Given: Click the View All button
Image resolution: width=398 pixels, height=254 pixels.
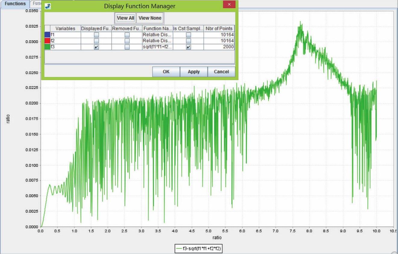Looking at the screenshot, I should pos(126,18).
